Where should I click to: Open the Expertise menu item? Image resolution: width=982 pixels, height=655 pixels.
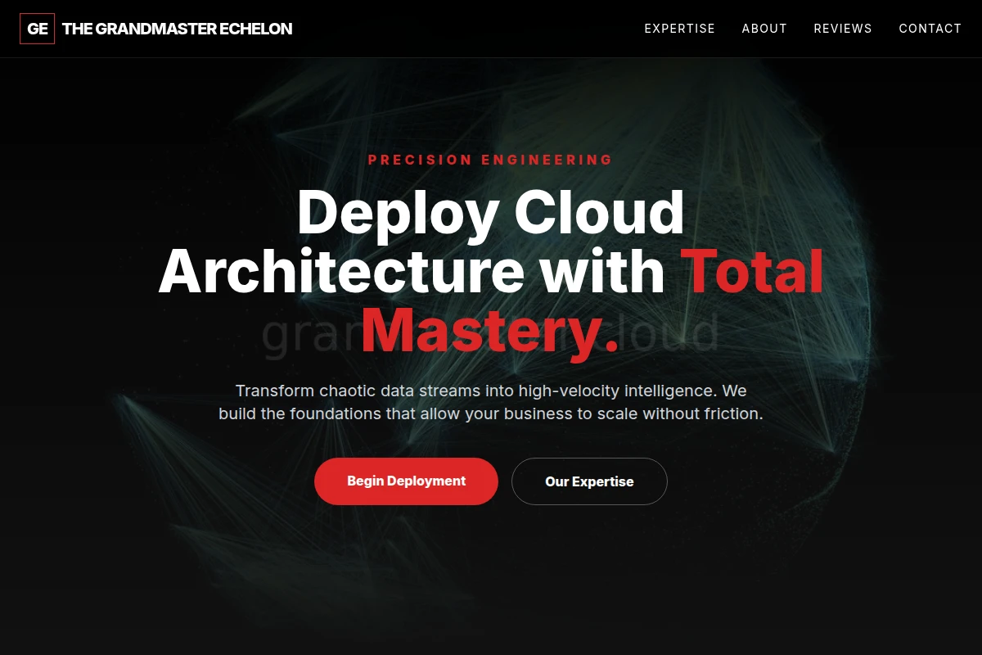tap(679, 29)
